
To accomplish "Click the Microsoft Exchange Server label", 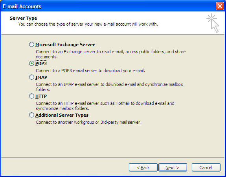I will click(x=65, y=45).
